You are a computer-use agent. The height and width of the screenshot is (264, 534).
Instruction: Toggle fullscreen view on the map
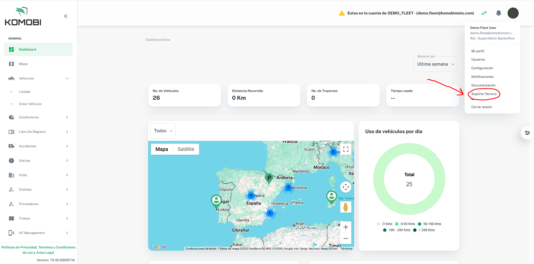pyautogui.click(x=346, y=150)
